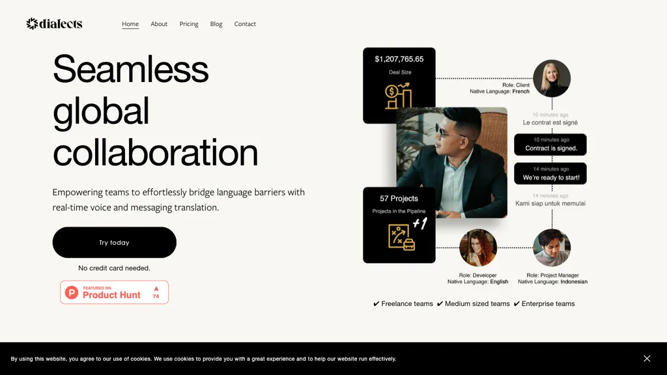
Task: Open the Contact page
Action: click(x=245, y=24)
